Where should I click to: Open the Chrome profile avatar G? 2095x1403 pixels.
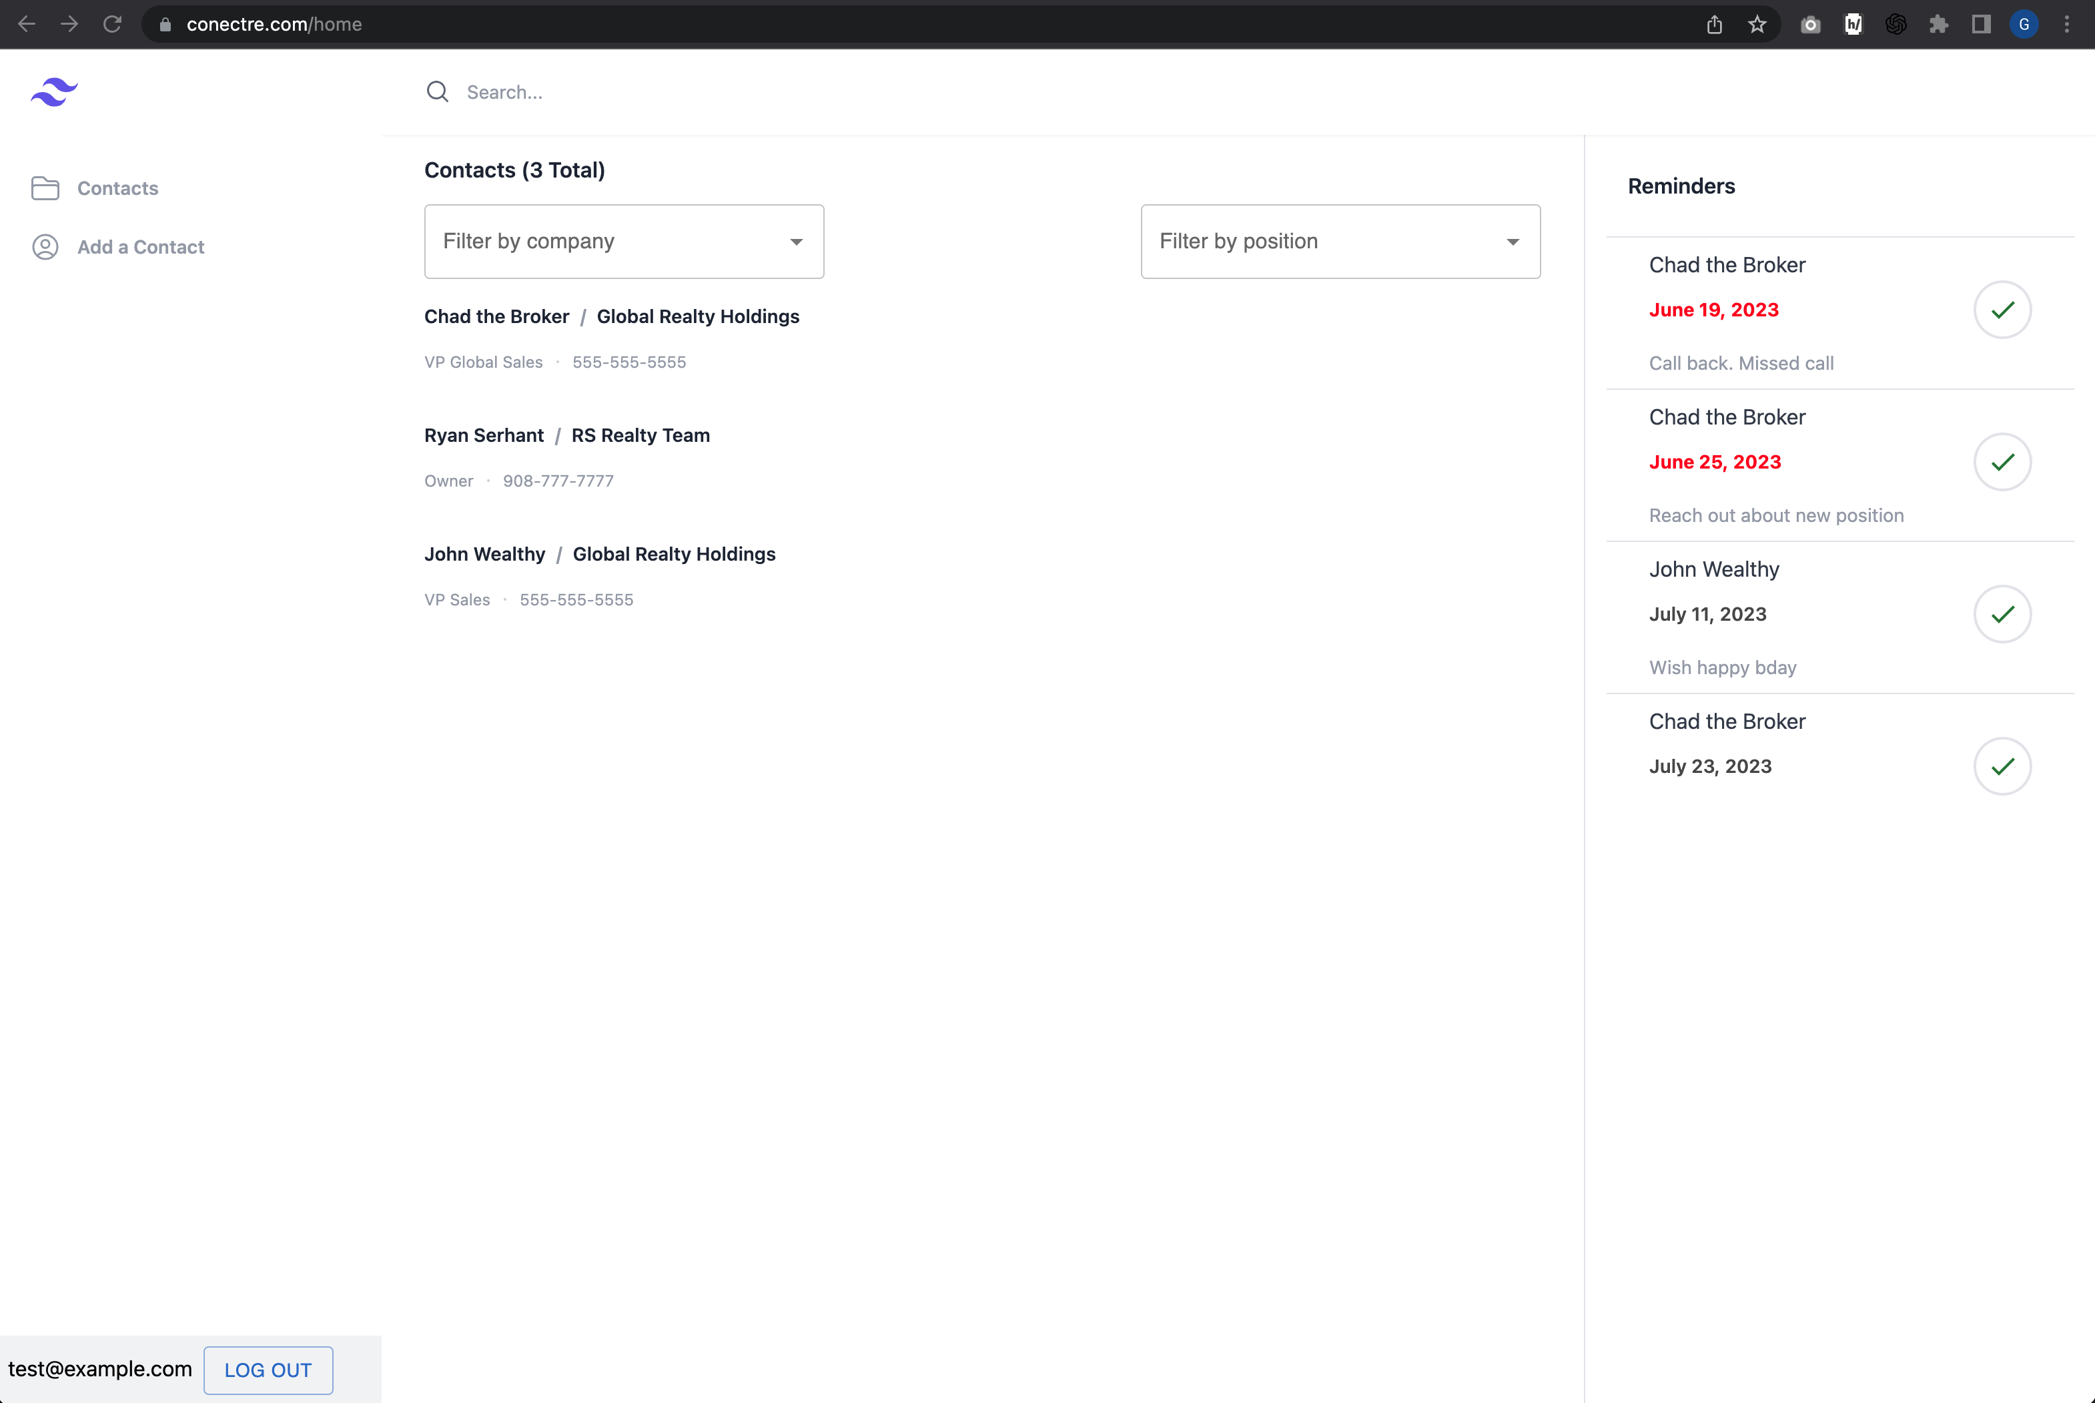click(2024, 24)
